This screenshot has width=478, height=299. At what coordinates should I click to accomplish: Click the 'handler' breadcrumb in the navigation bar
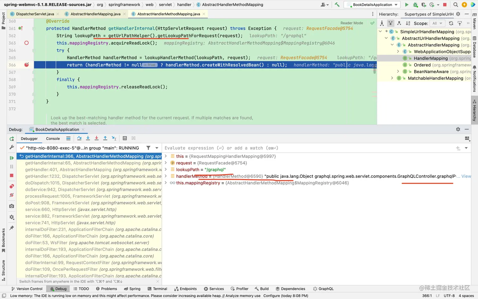[184, 5]
